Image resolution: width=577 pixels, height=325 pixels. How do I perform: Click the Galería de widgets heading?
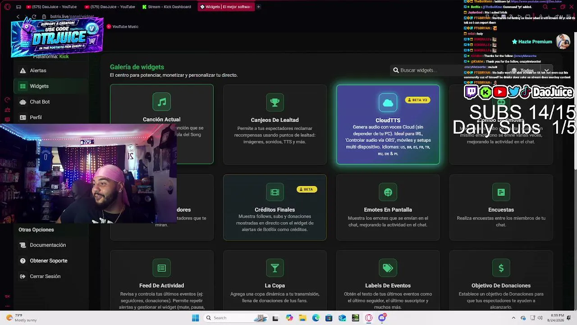[137, 67]
